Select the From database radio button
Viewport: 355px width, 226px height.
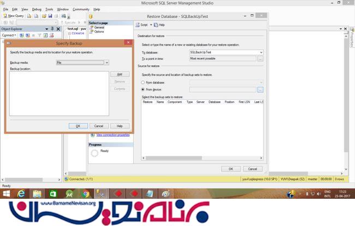(x=143, y=83)
